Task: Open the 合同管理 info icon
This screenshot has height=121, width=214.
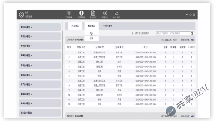Action: (81, 13)
